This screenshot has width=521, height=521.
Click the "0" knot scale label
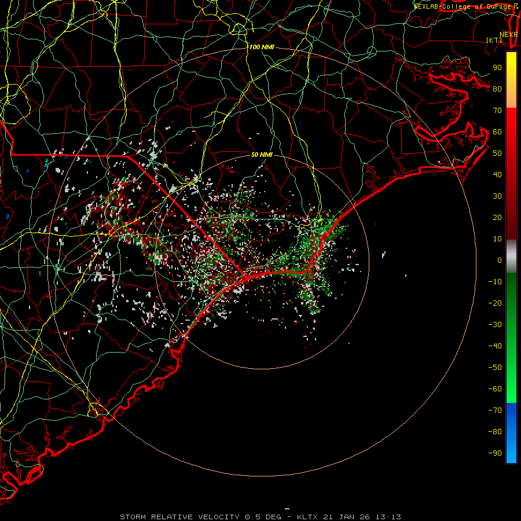tap(500, 260)
